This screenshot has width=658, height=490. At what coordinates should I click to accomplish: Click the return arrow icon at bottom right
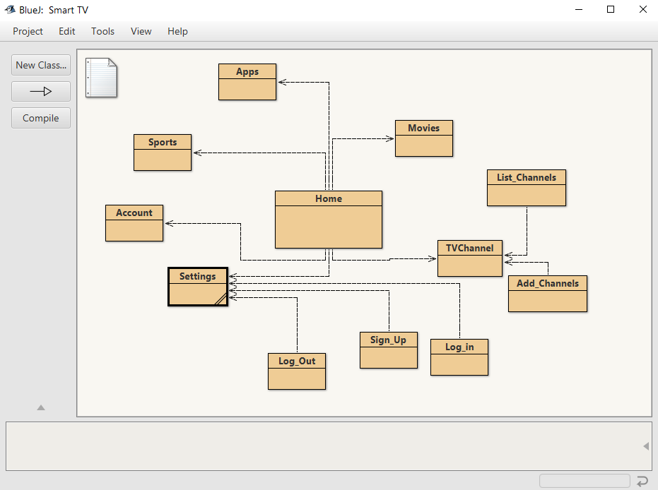(642, 481)
